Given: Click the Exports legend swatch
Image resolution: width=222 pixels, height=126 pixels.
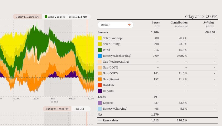Looking at the screenshot, I should click(100, 103).
